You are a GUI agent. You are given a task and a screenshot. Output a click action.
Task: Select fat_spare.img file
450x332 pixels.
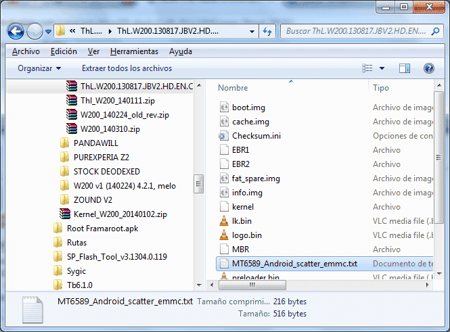pos(250,179)
